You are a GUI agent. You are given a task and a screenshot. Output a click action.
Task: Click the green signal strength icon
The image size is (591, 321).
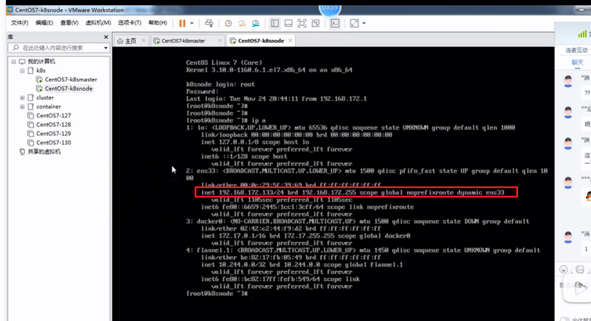pos(582,34)
